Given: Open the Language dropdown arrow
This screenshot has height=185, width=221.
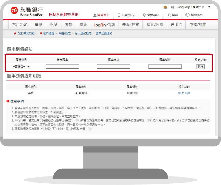Looking at the screenshot, I should point(209,7).
